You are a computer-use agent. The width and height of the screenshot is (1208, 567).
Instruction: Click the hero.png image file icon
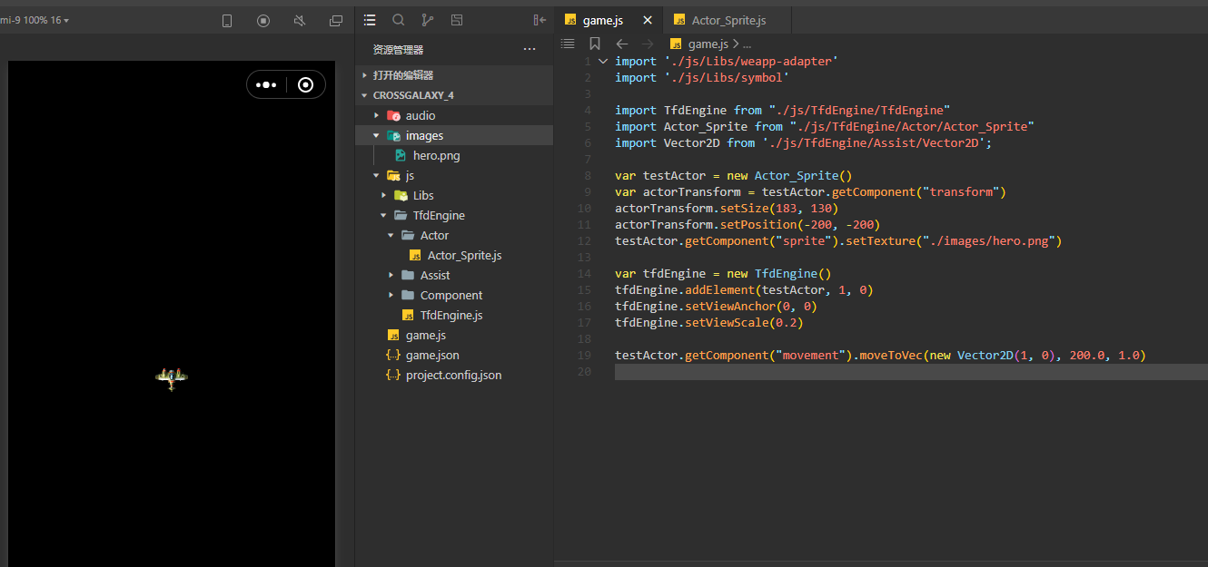[x=401, y=155]
